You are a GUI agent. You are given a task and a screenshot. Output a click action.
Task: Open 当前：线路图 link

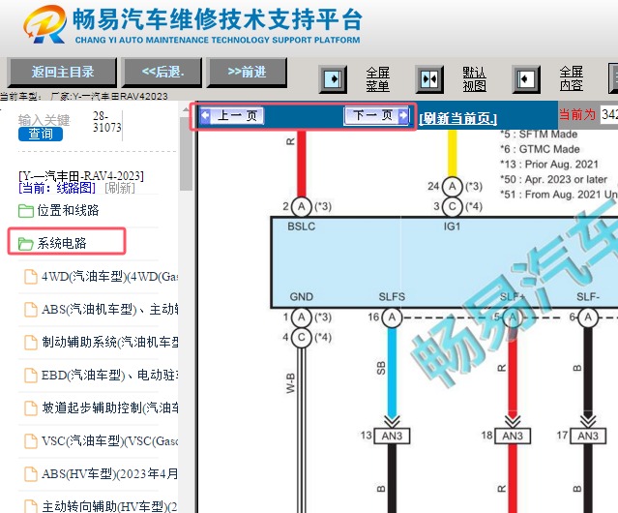pyautogui.click(x=57, y=188)
